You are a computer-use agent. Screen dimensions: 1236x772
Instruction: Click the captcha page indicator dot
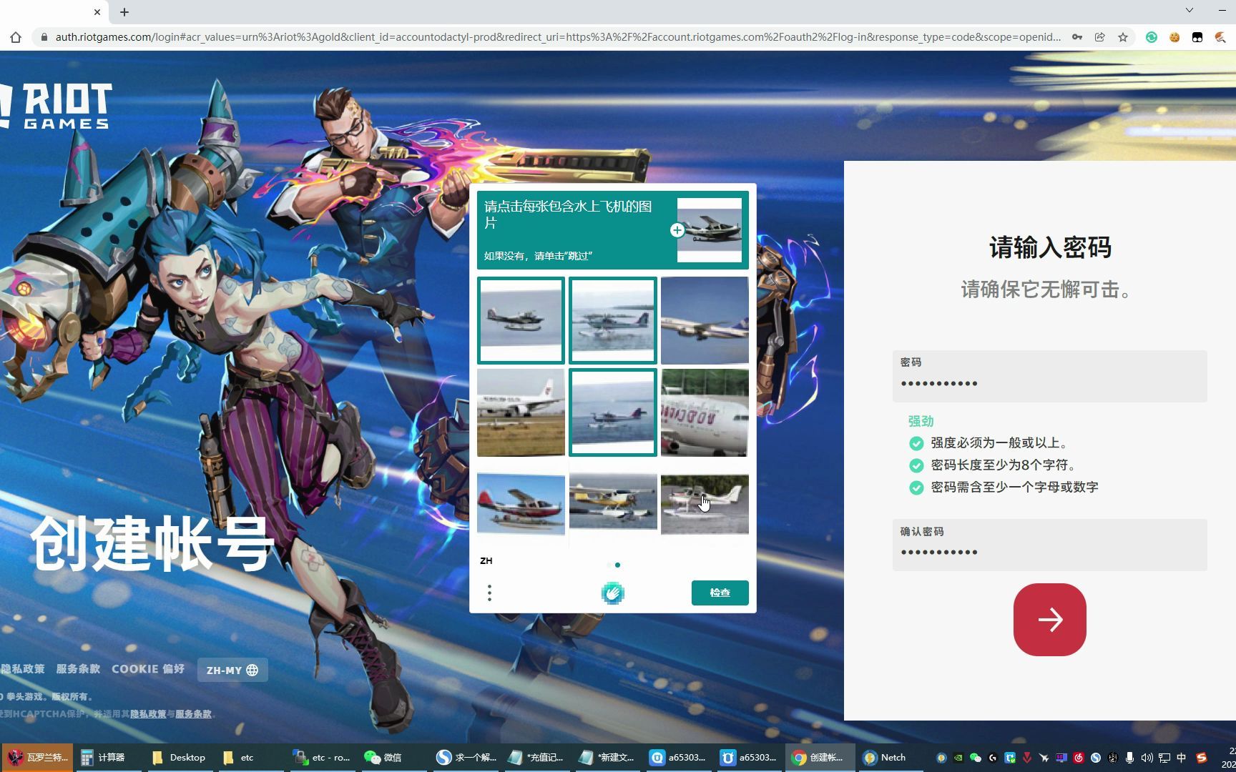click(x=617, y=565)
